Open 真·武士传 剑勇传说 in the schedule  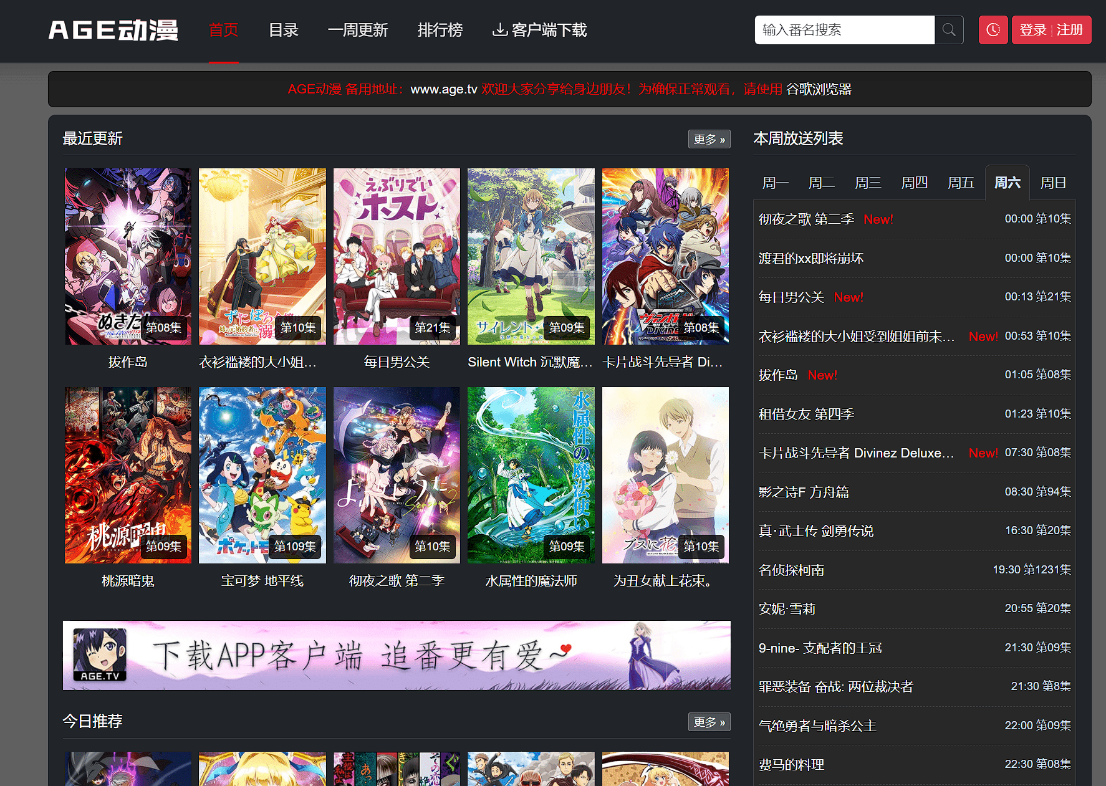(816, 531)
